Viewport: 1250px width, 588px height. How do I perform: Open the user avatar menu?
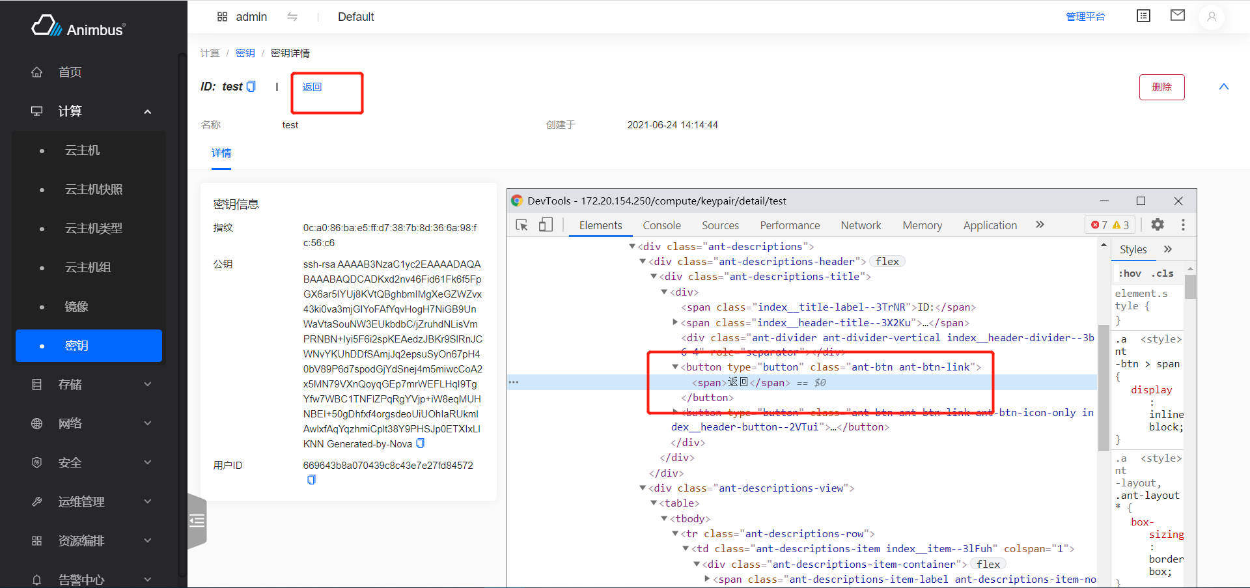point(1211,17)
